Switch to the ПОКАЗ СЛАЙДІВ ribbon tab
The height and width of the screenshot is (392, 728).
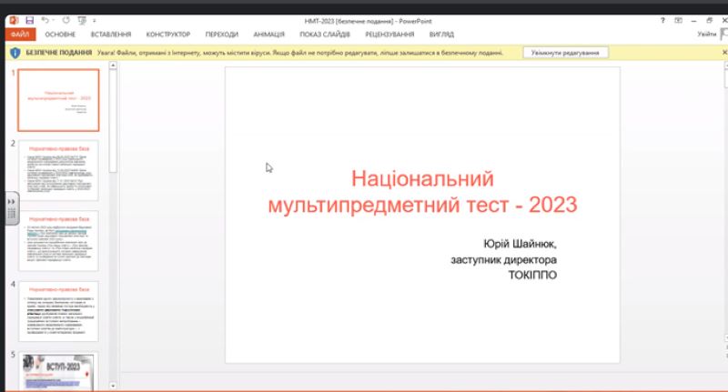tap(325, 35)
